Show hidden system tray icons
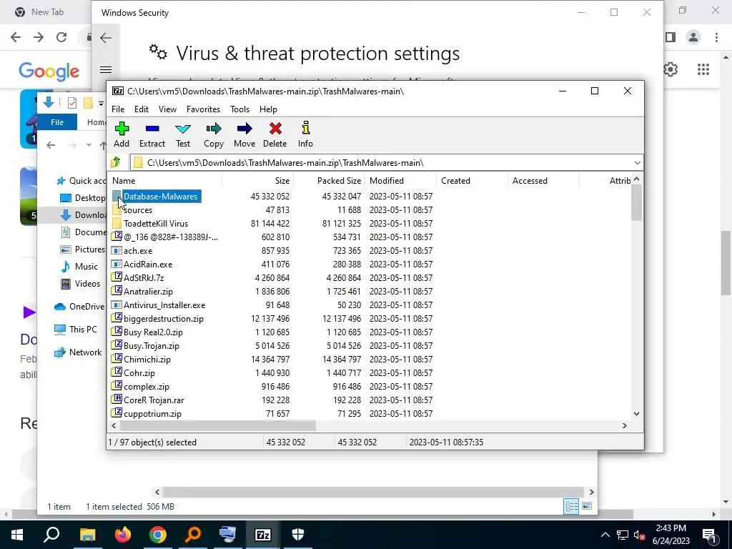The image size is (732, 549). click(x=605, y=535)
